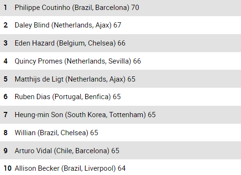Click the Willian (Brazil, Chelsea) entry
Screen dimensions: 241x175
click(120, 133)
